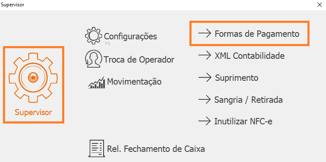This screenshot has height=162, width=326.
Task: Click the Troca de Operador user icon
Action: 93,59
